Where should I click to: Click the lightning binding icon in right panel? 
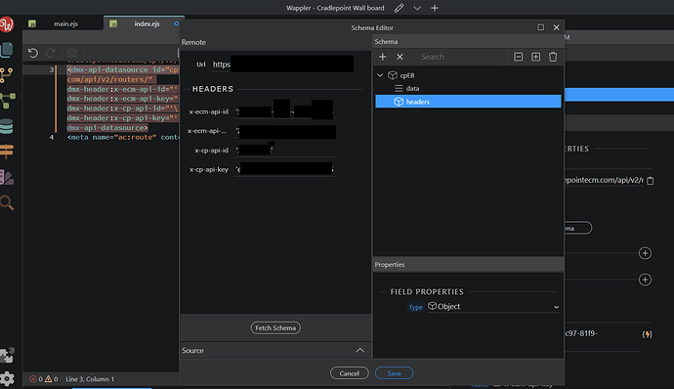[x=647, y=334]
